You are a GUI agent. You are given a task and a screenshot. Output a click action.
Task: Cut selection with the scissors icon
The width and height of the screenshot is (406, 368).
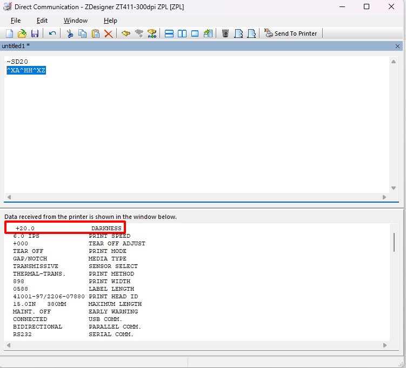(70, 34)
